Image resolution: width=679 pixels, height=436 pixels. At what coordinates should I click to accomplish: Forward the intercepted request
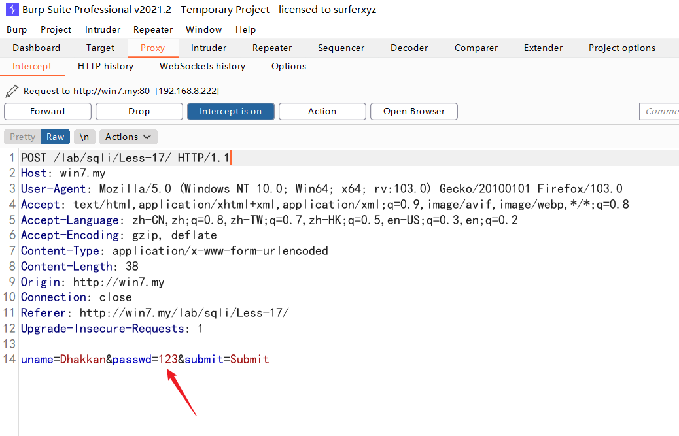tap(47, 111)
